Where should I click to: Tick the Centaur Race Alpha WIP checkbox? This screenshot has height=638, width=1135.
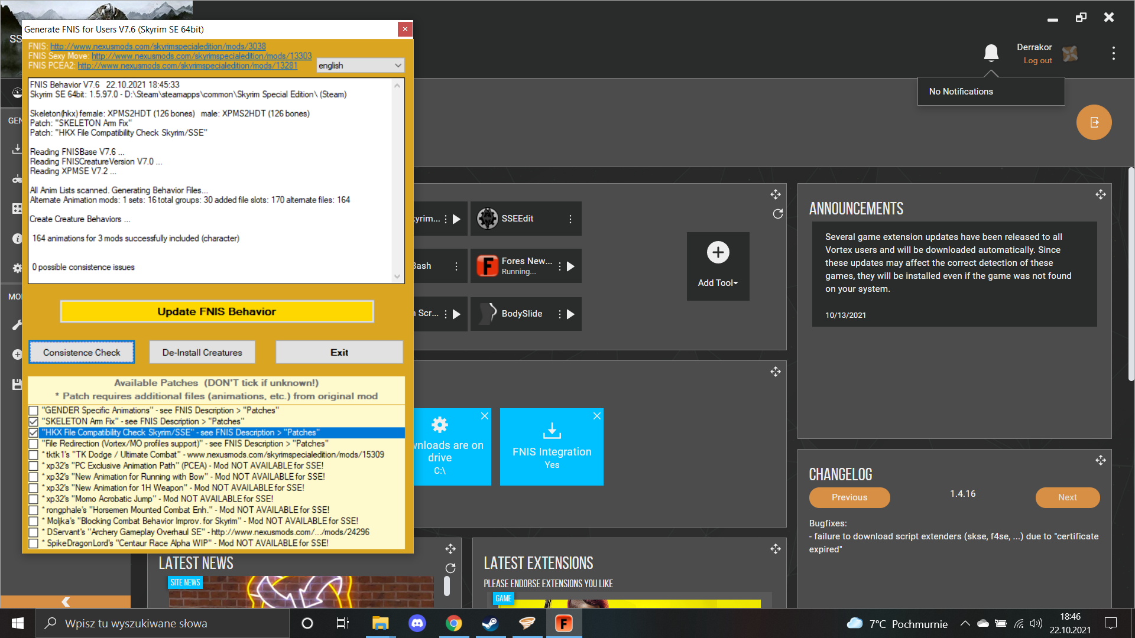[x=34, y=543]
